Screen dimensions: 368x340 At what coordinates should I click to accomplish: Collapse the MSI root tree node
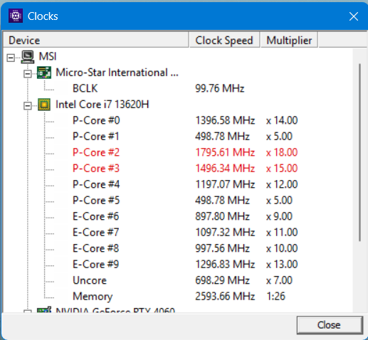[x=11, y=58]
